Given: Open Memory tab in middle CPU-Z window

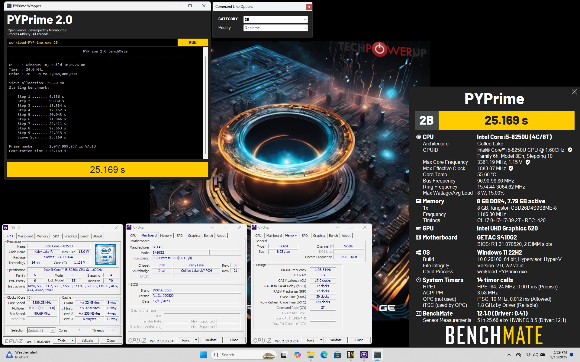Looking at the screenshot, I should pyautogui.click(x=166, y=236).
